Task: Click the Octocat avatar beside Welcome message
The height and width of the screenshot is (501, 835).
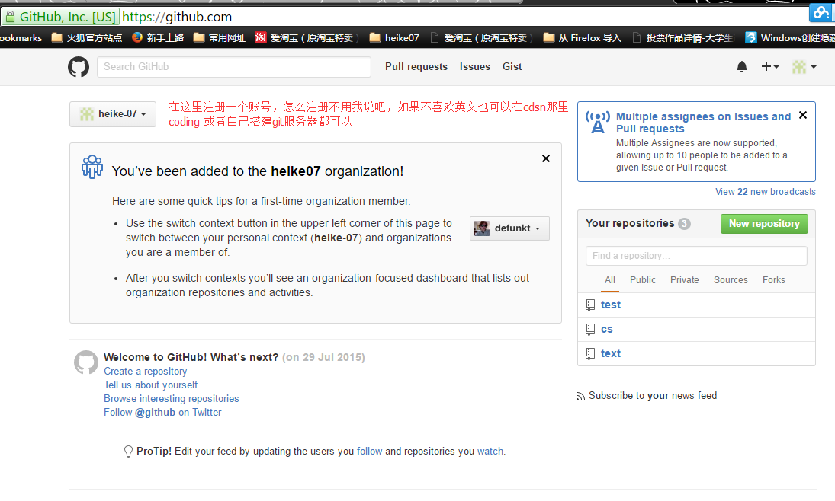Action: coord(85,362)
